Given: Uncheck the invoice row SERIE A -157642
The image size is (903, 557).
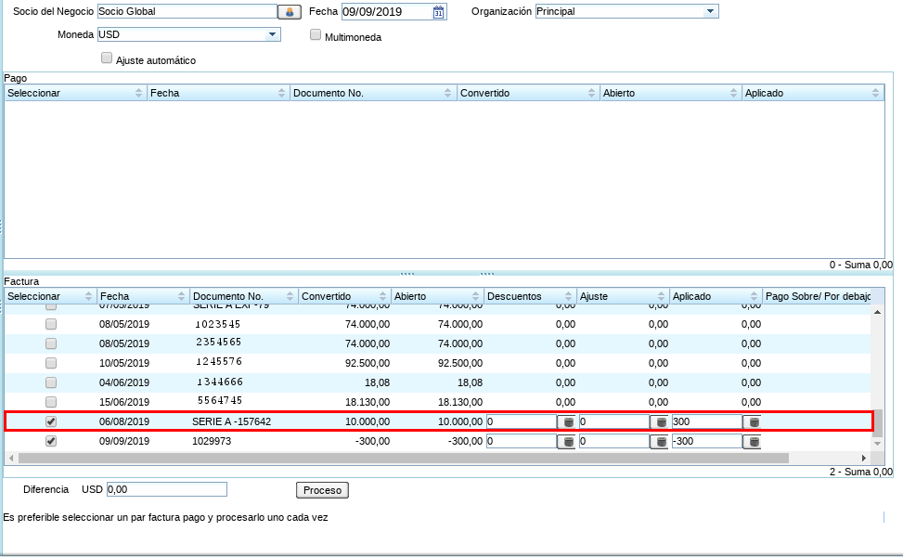Looking at the screenshot, I should coord(51,421).
